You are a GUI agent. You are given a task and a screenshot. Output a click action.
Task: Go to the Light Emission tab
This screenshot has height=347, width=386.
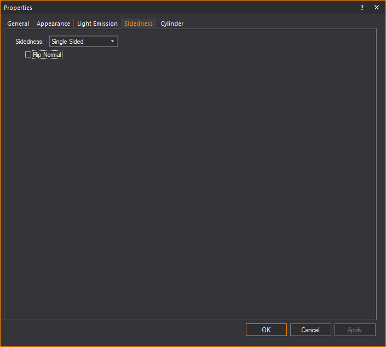[x=97, y=24]
